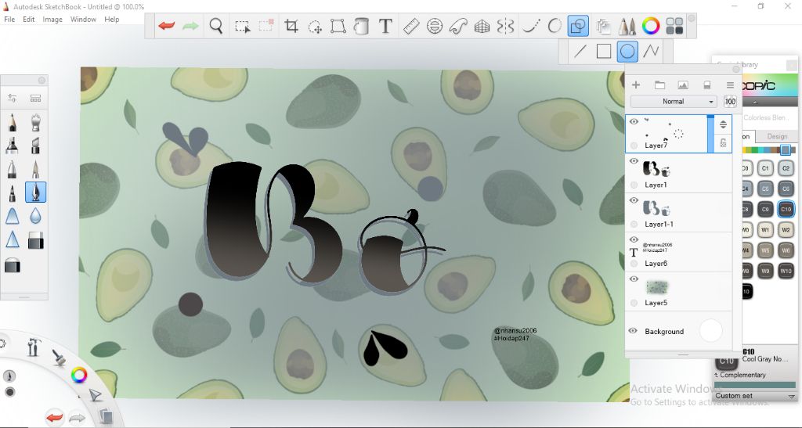Select the Layer5 avocado thumbnail
The width and height of the screenshot is (802, 428).
click(x=657, y=287)
